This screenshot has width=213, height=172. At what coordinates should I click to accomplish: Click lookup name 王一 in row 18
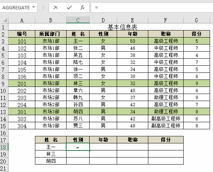coord(51,147)
